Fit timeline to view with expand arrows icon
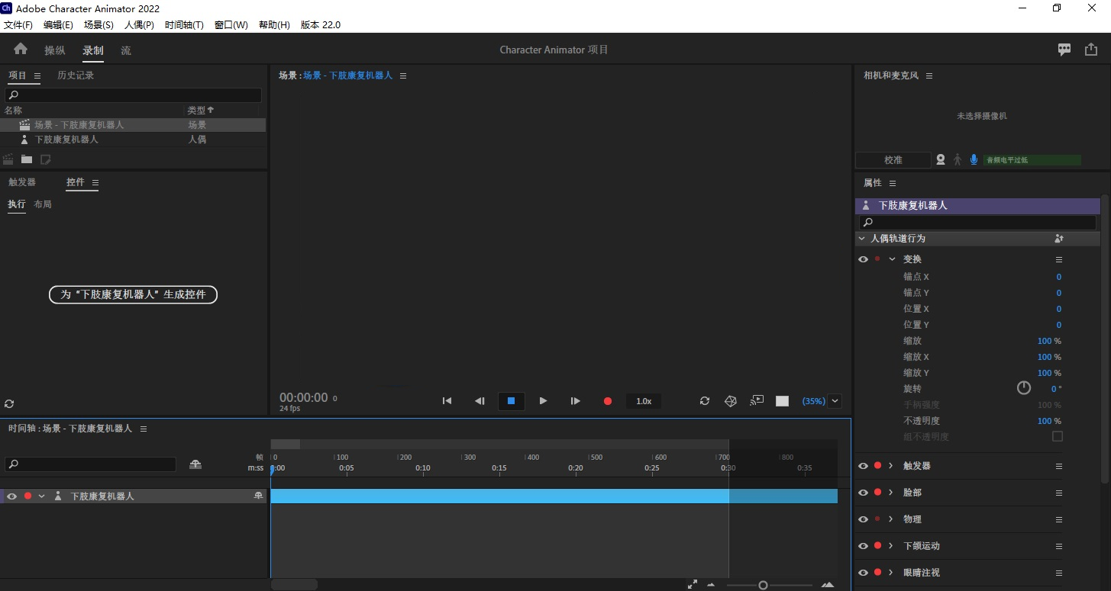Viewport: 1111px width, 591px height. point(693,584)
